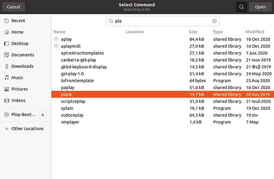Click the 14,7 kB size of plank
The height and width of the screenshot is (179, 274).
[x=197, y=94]
